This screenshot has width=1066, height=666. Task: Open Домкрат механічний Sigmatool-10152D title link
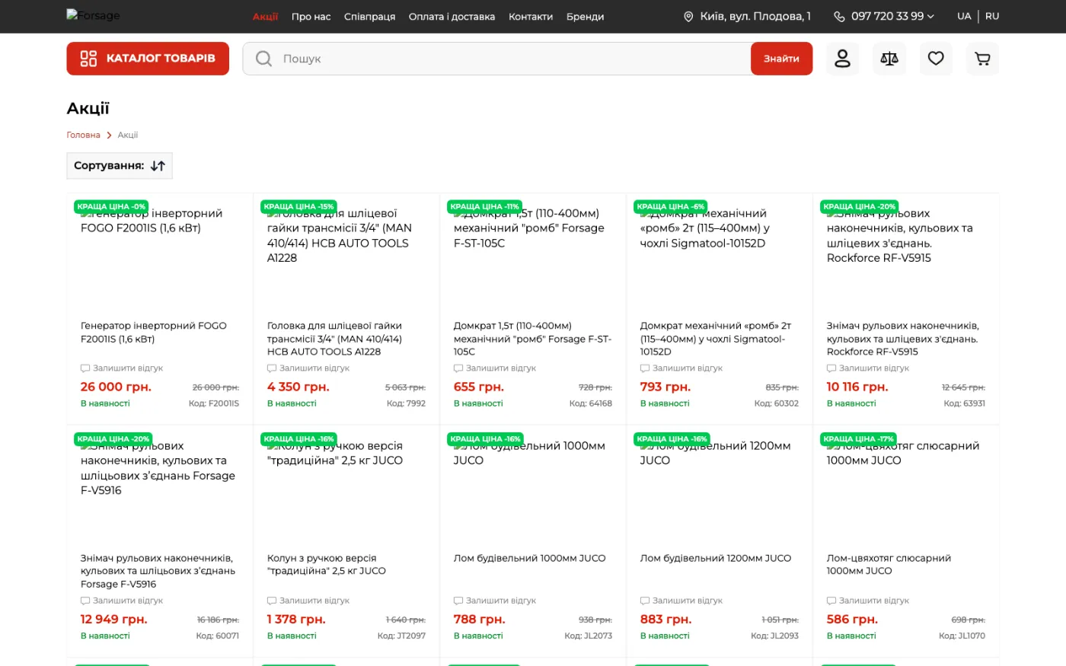click(x=717, y=339)
